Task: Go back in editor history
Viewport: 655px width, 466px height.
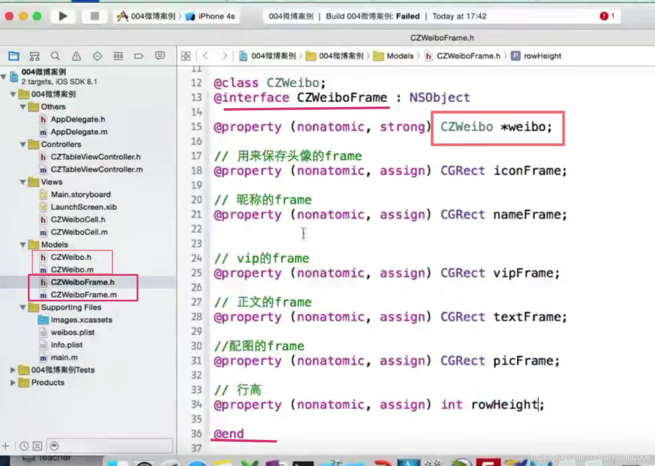Action: pos(206,56)
